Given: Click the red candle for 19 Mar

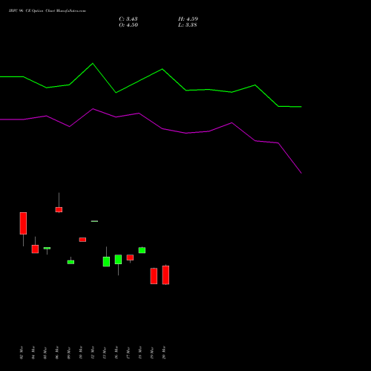Looking at the screenshot, I should 154,276.
